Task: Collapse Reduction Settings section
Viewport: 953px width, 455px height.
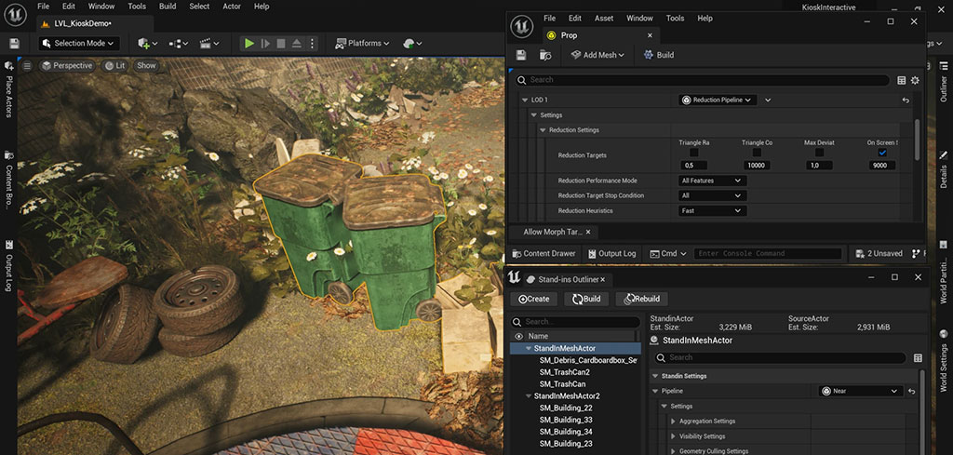Action: (544, 130)
